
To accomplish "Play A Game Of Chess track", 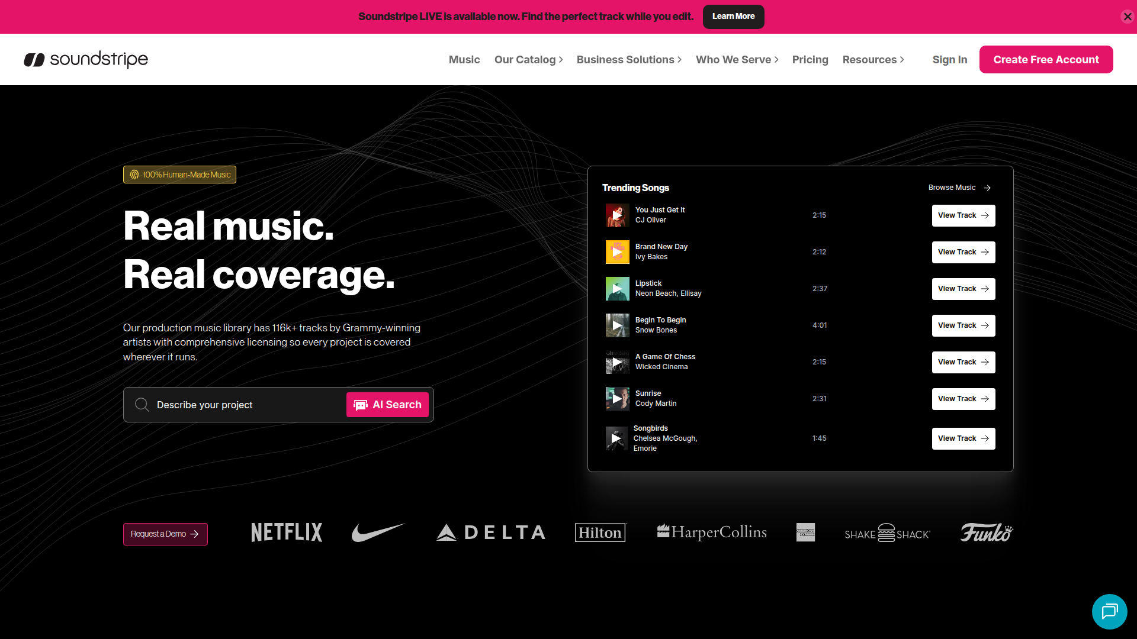I will click(x=617, y=362).
